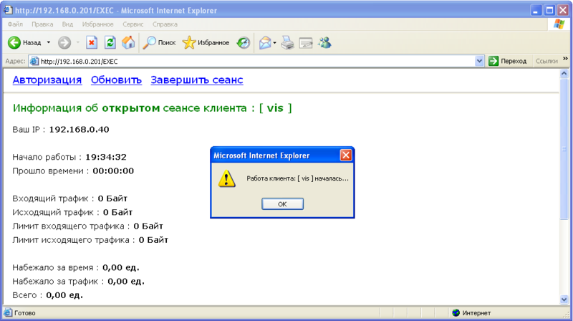
Task: Click the Refresh page icon
Action: tap(110, 43)
